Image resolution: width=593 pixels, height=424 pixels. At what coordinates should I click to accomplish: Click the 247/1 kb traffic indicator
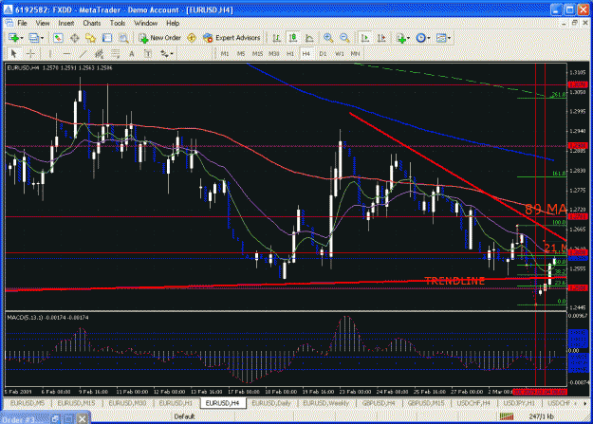coord(541,416)
